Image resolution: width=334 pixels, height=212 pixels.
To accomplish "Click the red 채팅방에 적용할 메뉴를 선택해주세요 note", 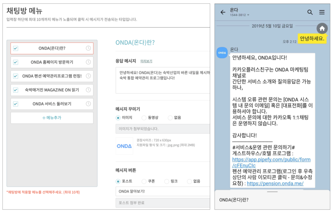I will pos(43,192).
